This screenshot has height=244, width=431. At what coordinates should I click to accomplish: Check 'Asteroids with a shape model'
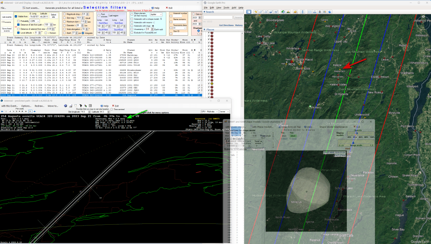[x=132, y=19]
